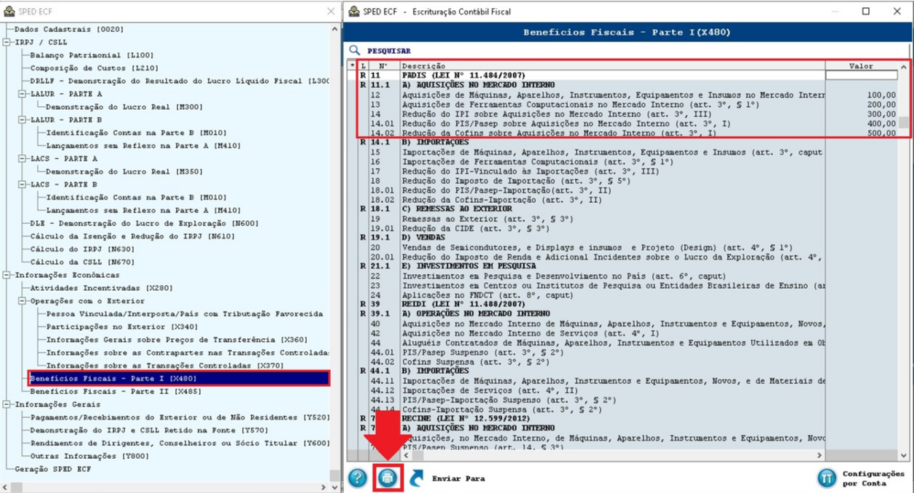Click value 200,00 on row 13
The height and width of the screenshot is (493, 914).
[881, 105]
